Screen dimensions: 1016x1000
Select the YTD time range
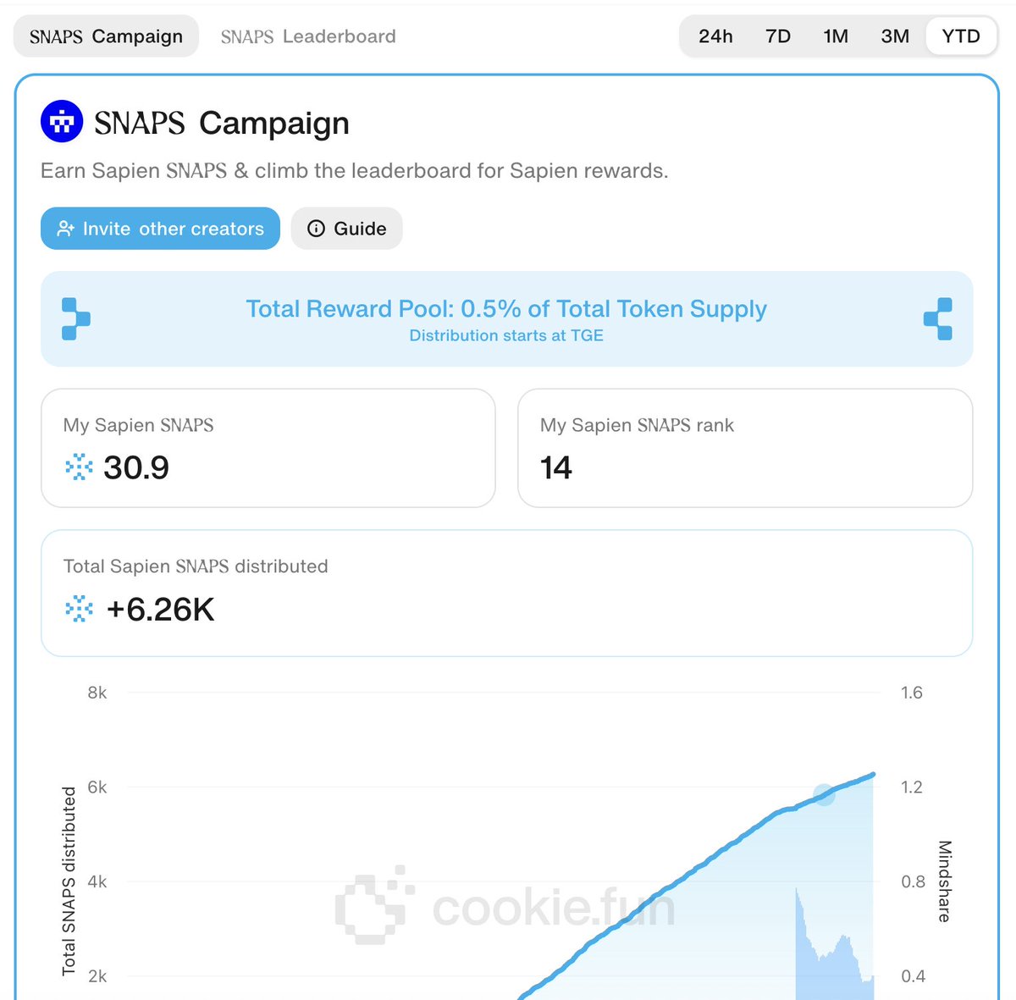(961, 36)
